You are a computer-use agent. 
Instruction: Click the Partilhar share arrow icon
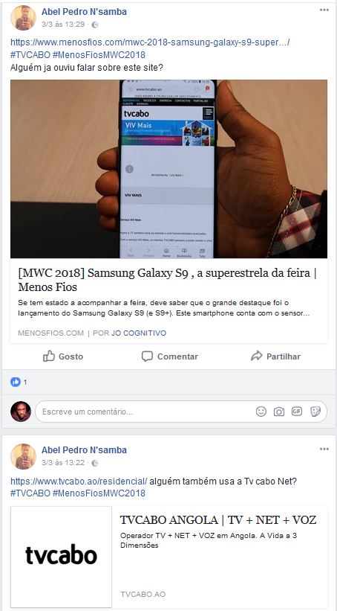(x=257, y=356)
